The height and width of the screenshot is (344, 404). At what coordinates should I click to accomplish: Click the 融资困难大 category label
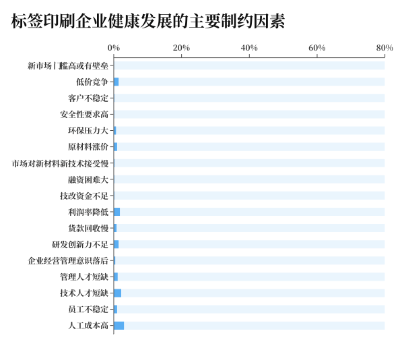point(88,179)
